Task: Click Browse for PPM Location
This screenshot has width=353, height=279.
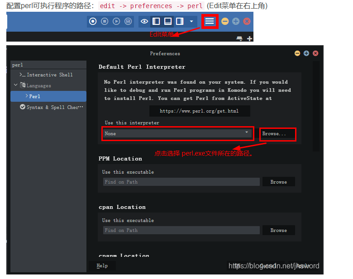Action: point(279,182)
